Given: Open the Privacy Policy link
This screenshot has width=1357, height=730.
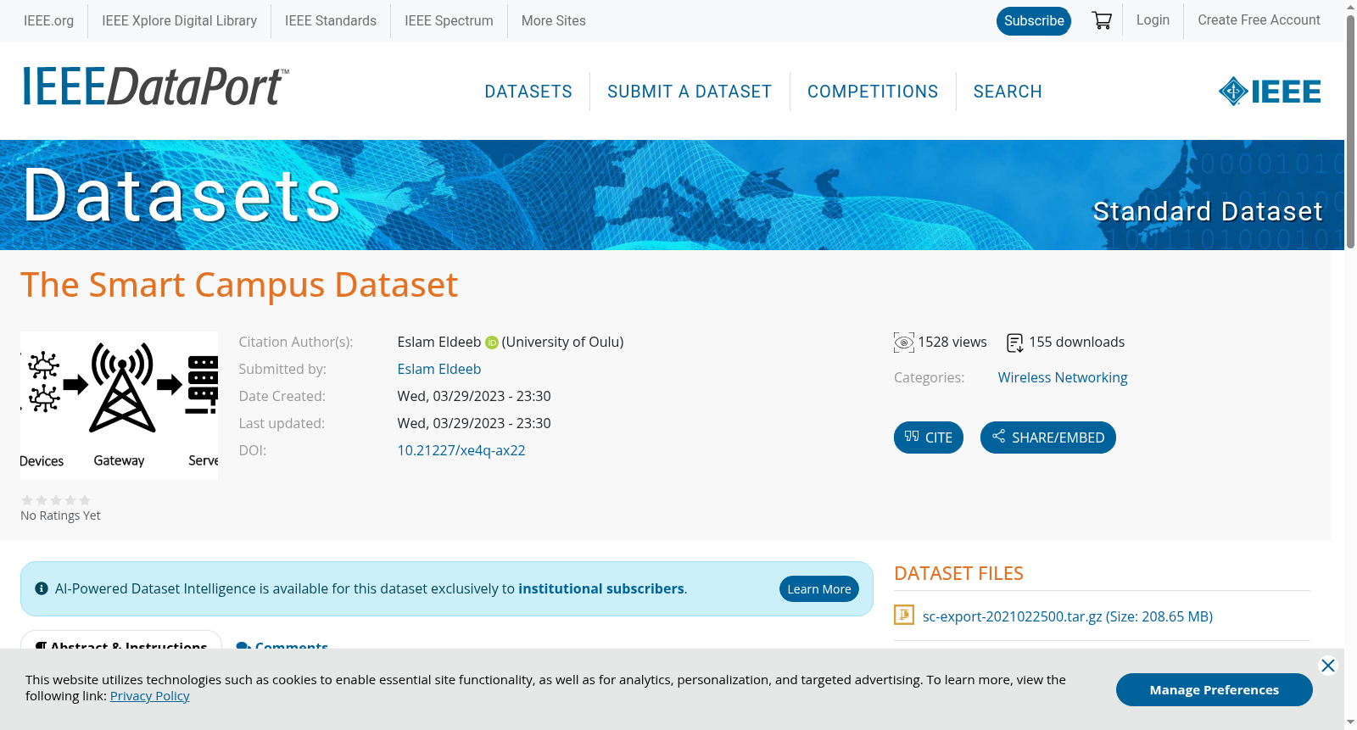Looking at the screenshot, I should coord(150,696).
